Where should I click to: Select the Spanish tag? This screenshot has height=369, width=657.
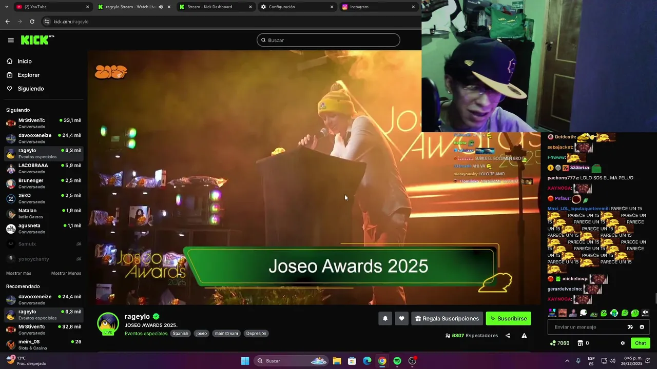(x=180, y=333)
